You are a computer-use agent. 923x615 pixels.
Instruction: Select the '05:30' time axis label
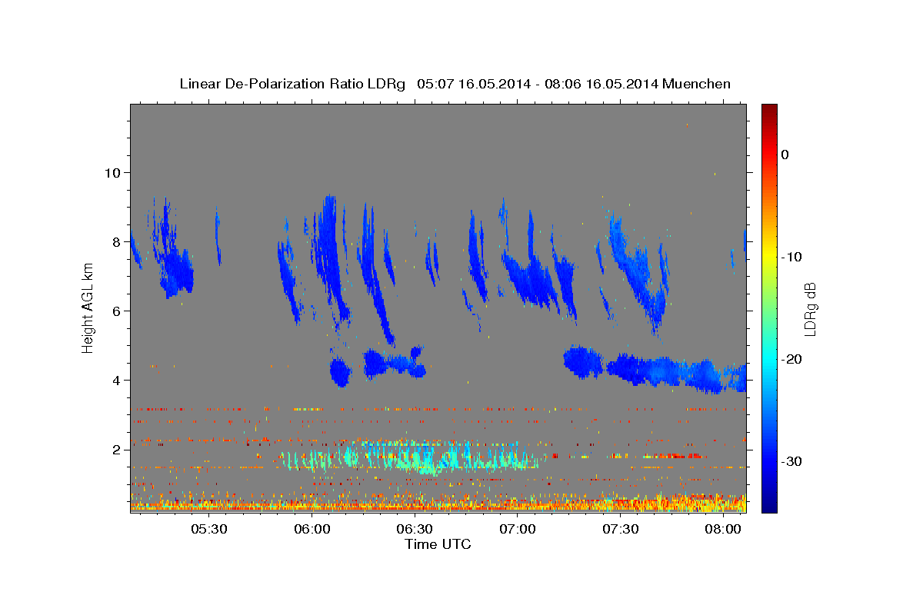(208, 529)
